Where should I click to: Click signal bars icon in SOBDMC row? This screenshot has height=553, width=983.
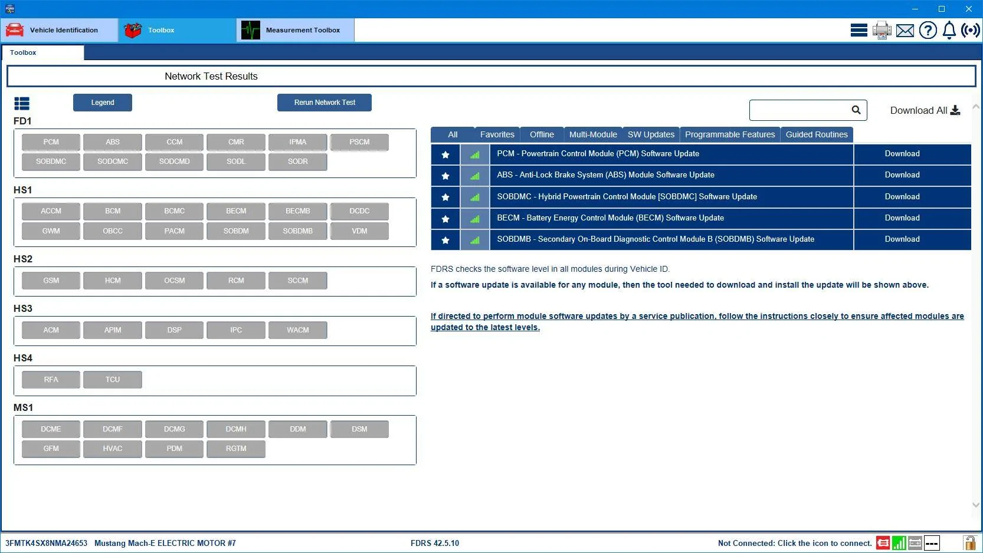pyautogui.click(x=475, y=197)
